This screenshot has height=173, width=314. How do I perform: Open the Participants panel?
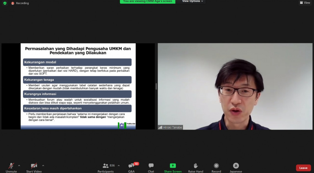click(106, 168)
